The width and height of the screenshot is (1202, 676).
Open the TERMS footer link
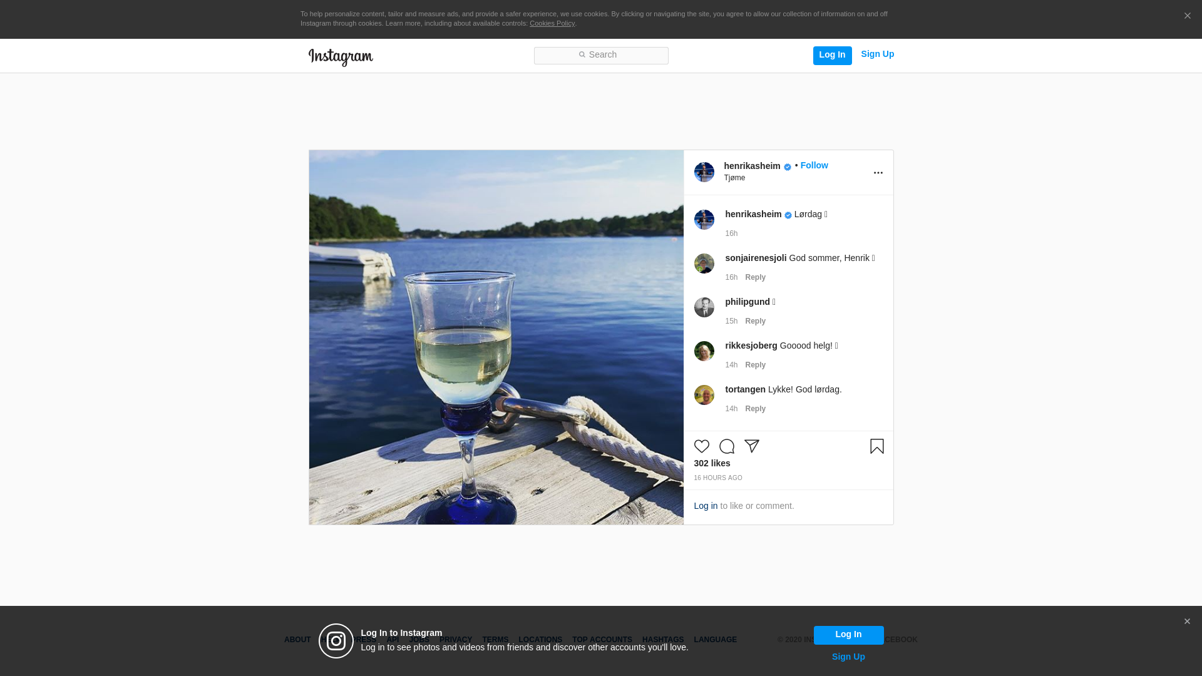tap(495, 640)
